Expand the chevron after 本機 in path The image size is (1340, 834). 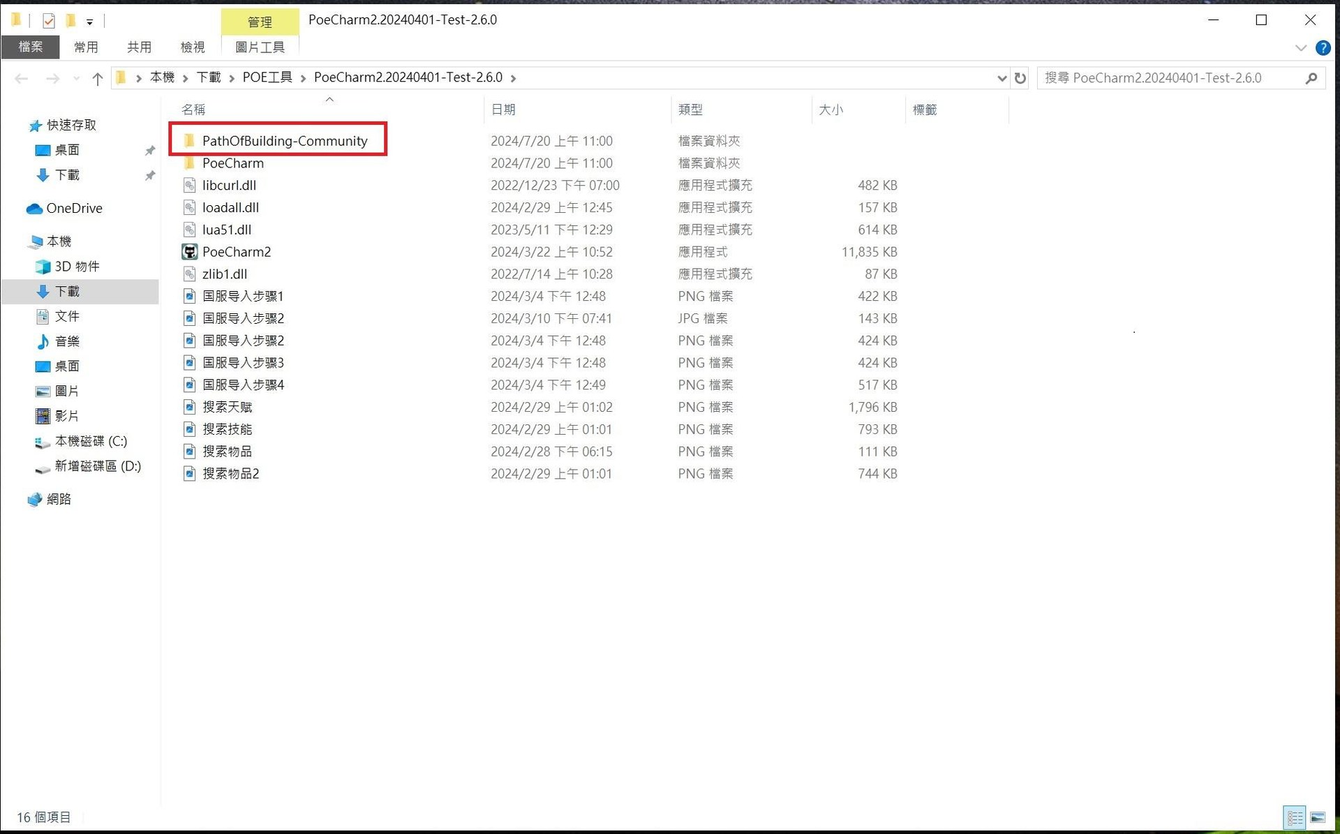pos(186,78)
